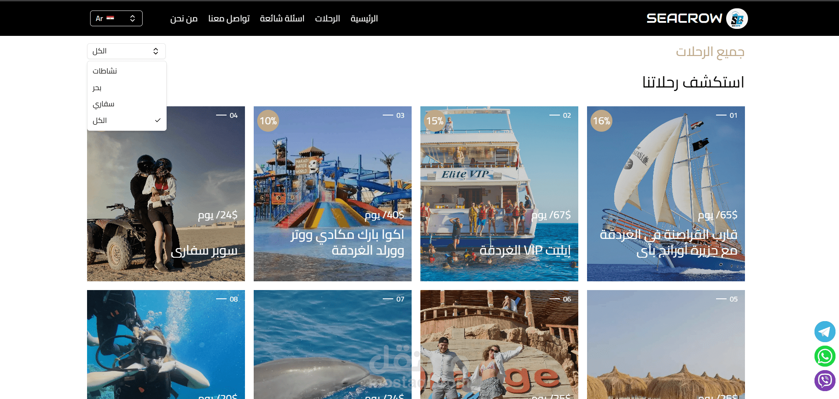The height and width of the screenshot is (399, 839).
Task: Open the تواصل معنا page link
Action: coord(229,18)
